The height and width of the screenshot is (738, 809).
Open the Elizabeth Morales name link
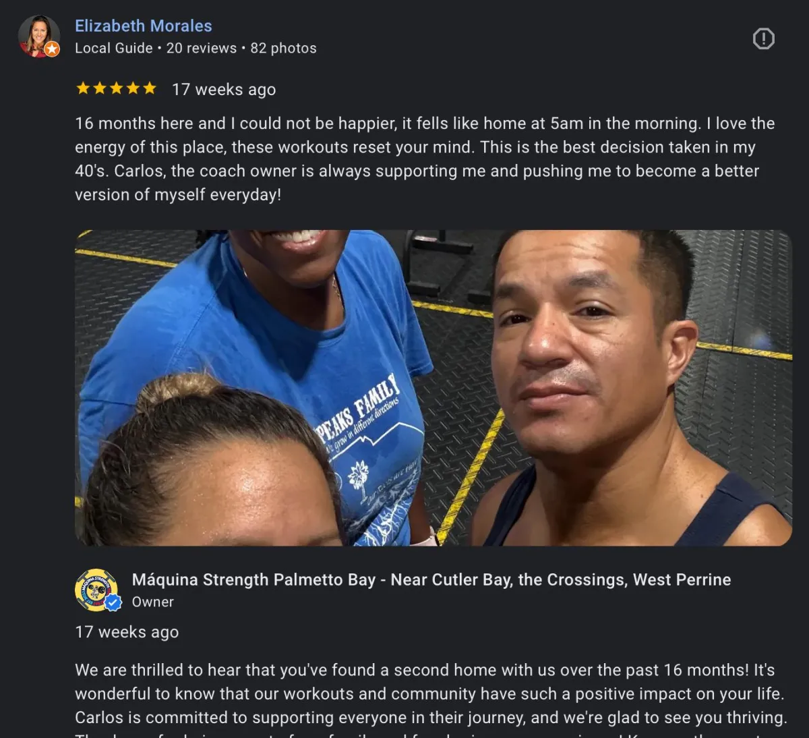point(143,26)
